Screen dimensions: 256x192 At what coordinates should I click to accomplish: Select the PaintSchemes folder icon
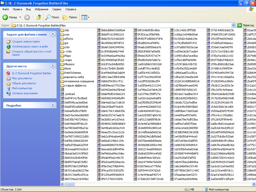(62, 73)
